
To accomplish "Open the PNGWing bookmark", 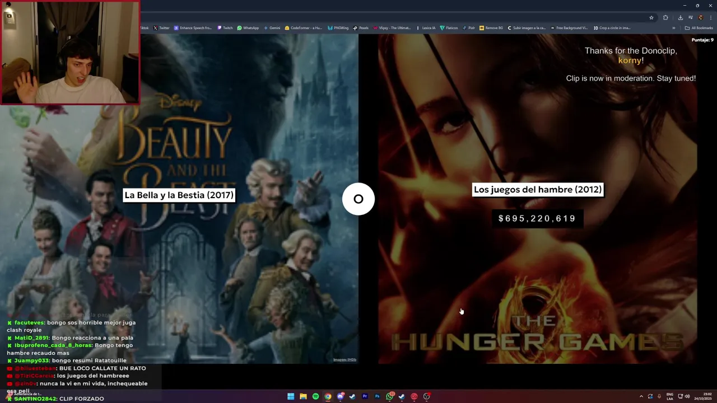I will (x=338, y=28).
